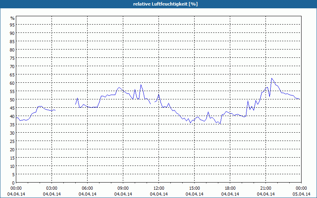
Task: Click the 21:00 time label
Action: tap(265, 188)
